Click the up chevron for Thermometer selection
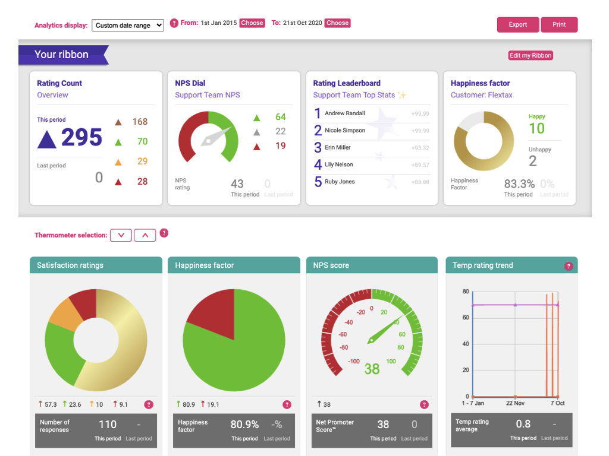This screenshot has width=609, height=456. click(145, 235)
